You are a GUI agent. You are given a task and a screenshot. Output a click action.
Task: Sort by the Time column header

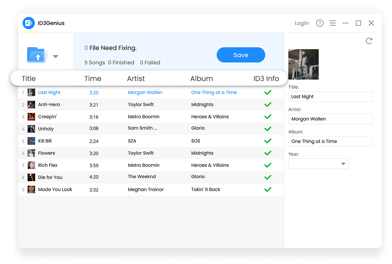pyautogui.click(x=93, y=78)
